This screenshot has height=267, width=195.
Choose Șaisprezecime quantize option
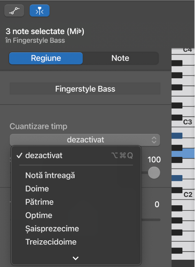(x=52, y=228)
